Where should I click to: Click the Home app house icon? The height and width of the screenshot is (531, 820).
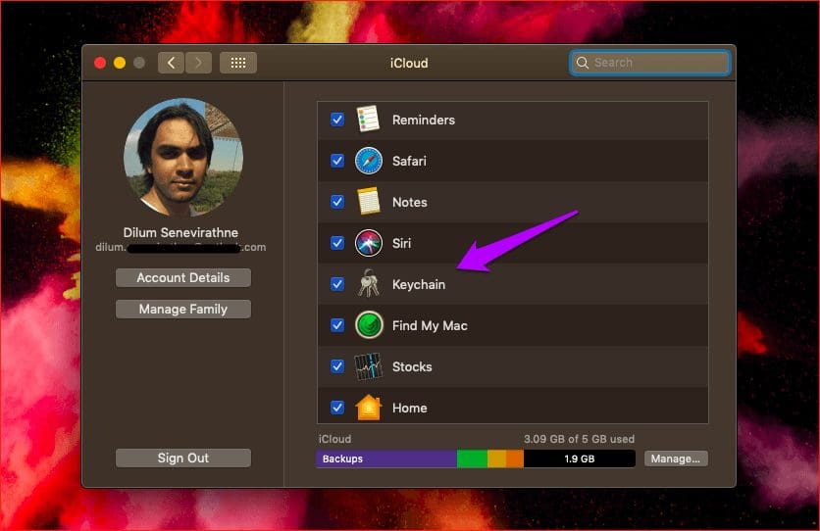(368, 407)
